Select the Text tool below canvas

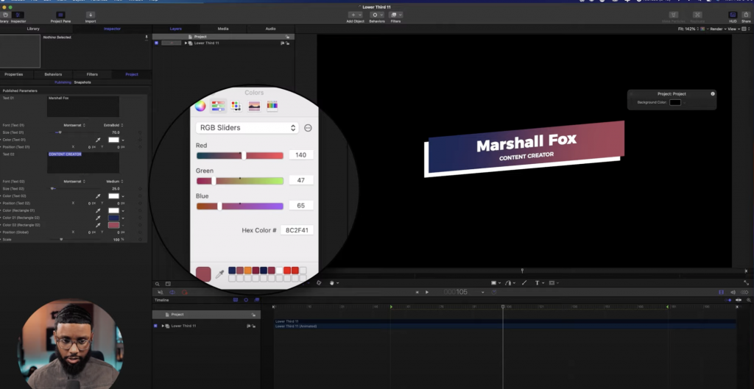tap(537, 283)
